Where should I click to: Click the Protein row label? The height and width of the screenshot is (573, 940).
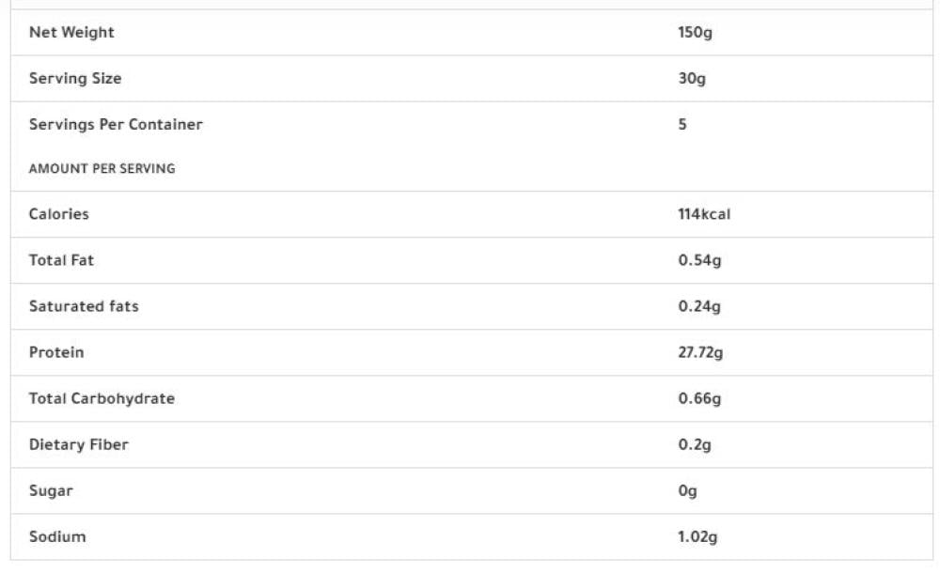click(56, 352)
